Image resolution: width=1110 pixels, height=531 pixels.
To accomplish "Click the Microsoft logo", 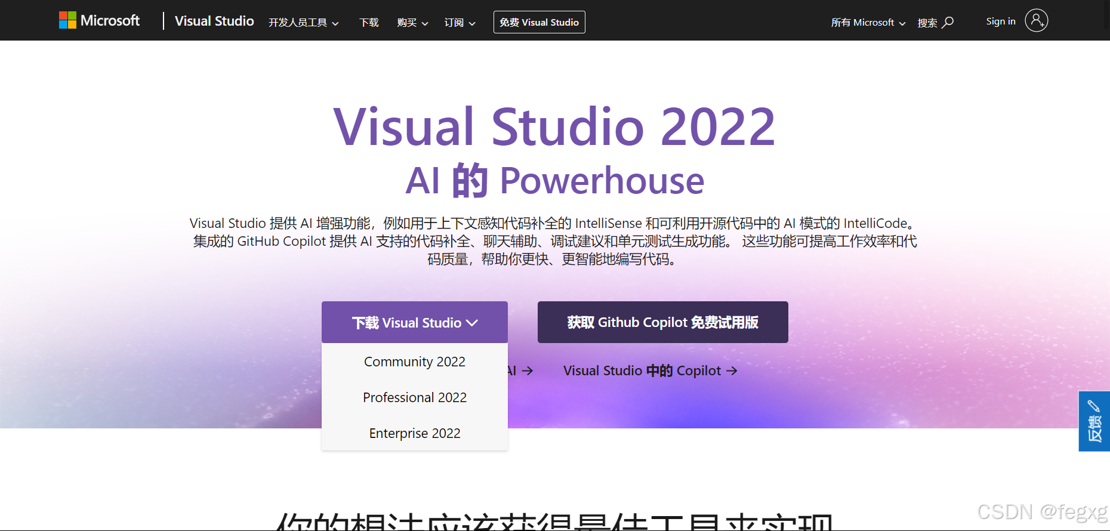I will coord(99,20).
